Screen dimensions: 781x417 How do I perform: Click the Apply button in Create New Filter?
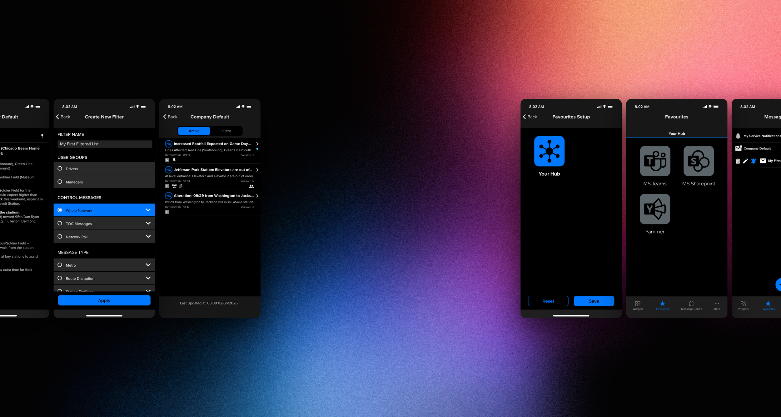(x=104, y=300)
